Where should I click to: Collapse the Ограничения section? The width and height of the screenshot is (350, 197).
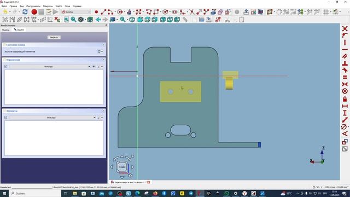pyautogui.click(x=104, y=60)
